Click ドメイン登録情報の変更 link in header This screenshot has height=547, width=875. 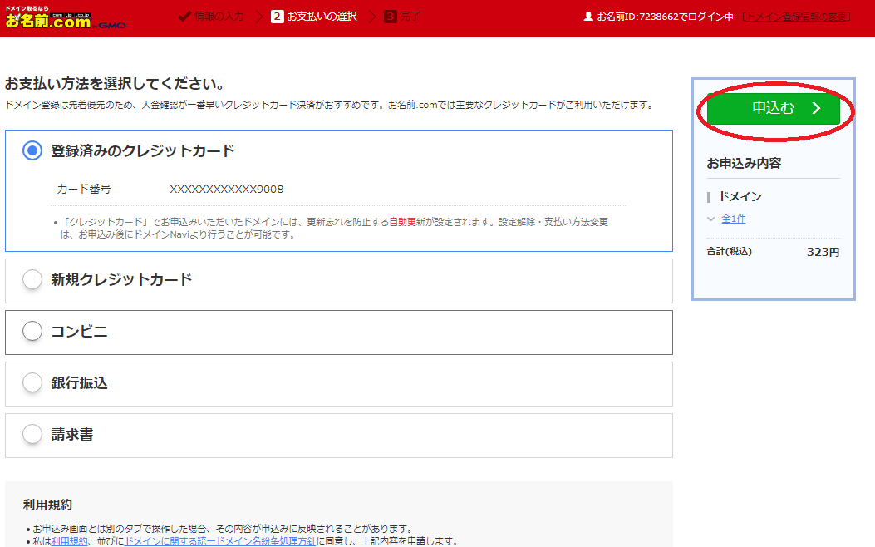(x=796, y=17)
